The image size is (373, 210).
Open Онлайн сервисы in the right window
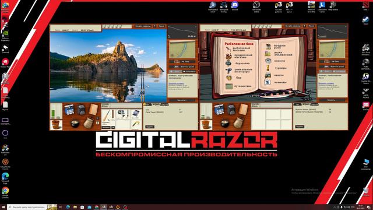pyautogui.click(x=293, y=26)
